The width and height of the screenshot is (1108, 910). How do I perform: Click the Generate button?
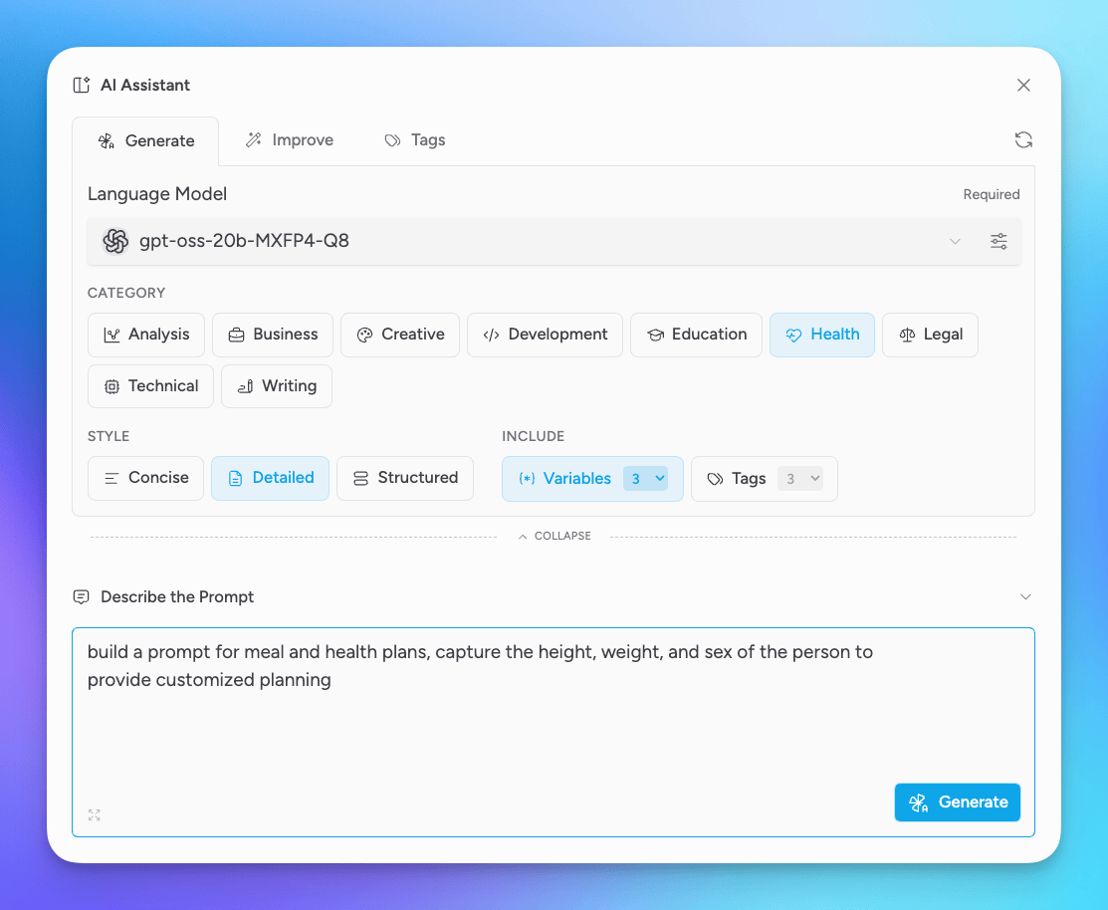[x=957, y=801]
